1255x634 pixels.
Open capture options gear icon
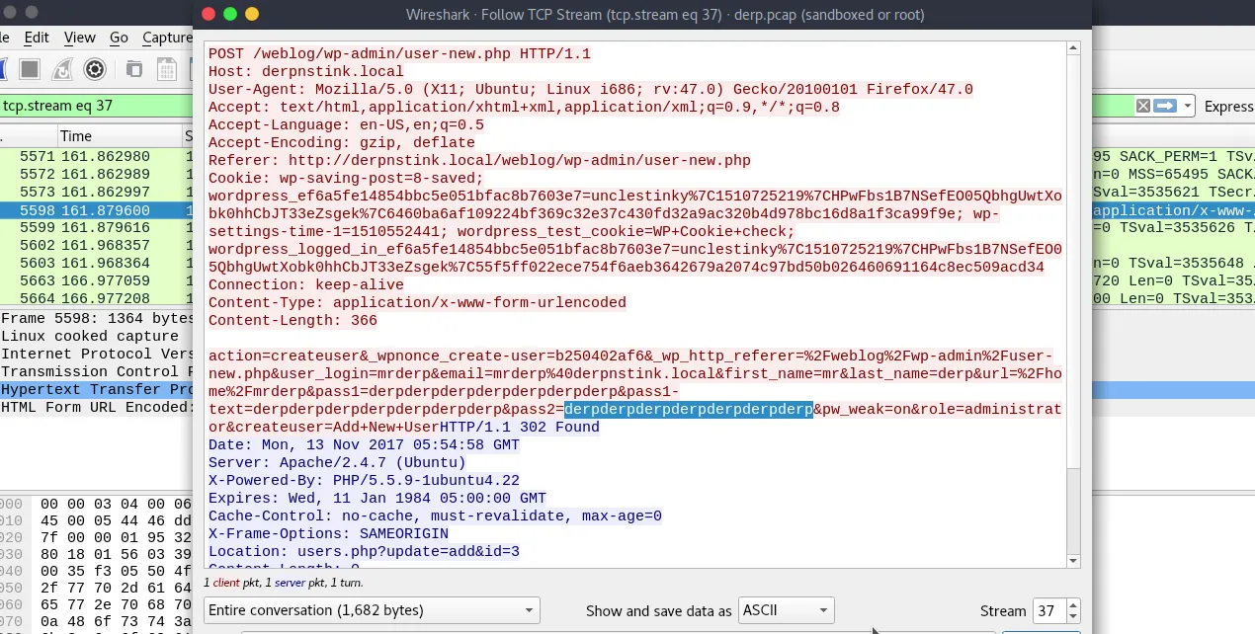pos(95,69)
